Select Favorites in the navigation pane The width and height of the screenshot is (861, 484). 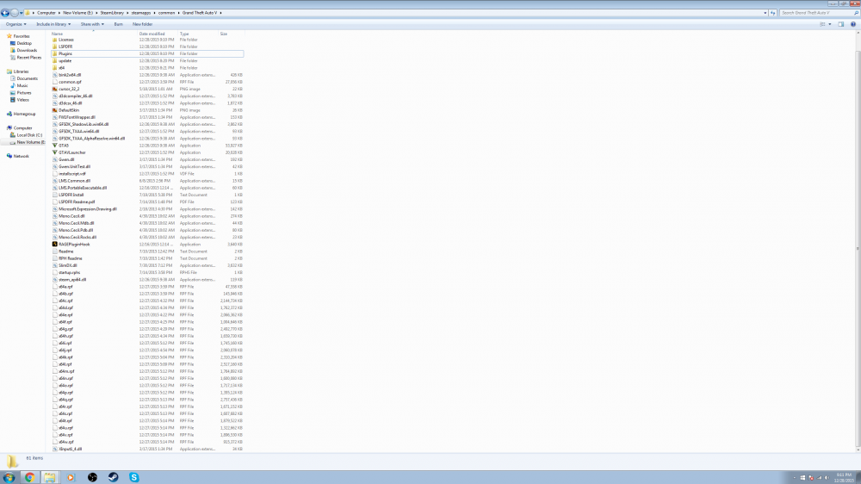pyautogui.click(x=22, y=36)
